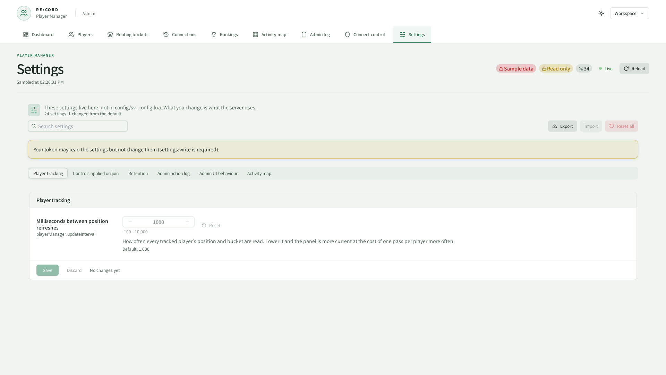The height and width of the screenshot is (375, 666).
Task: Export the settings
Action: [x=562, y=126]
